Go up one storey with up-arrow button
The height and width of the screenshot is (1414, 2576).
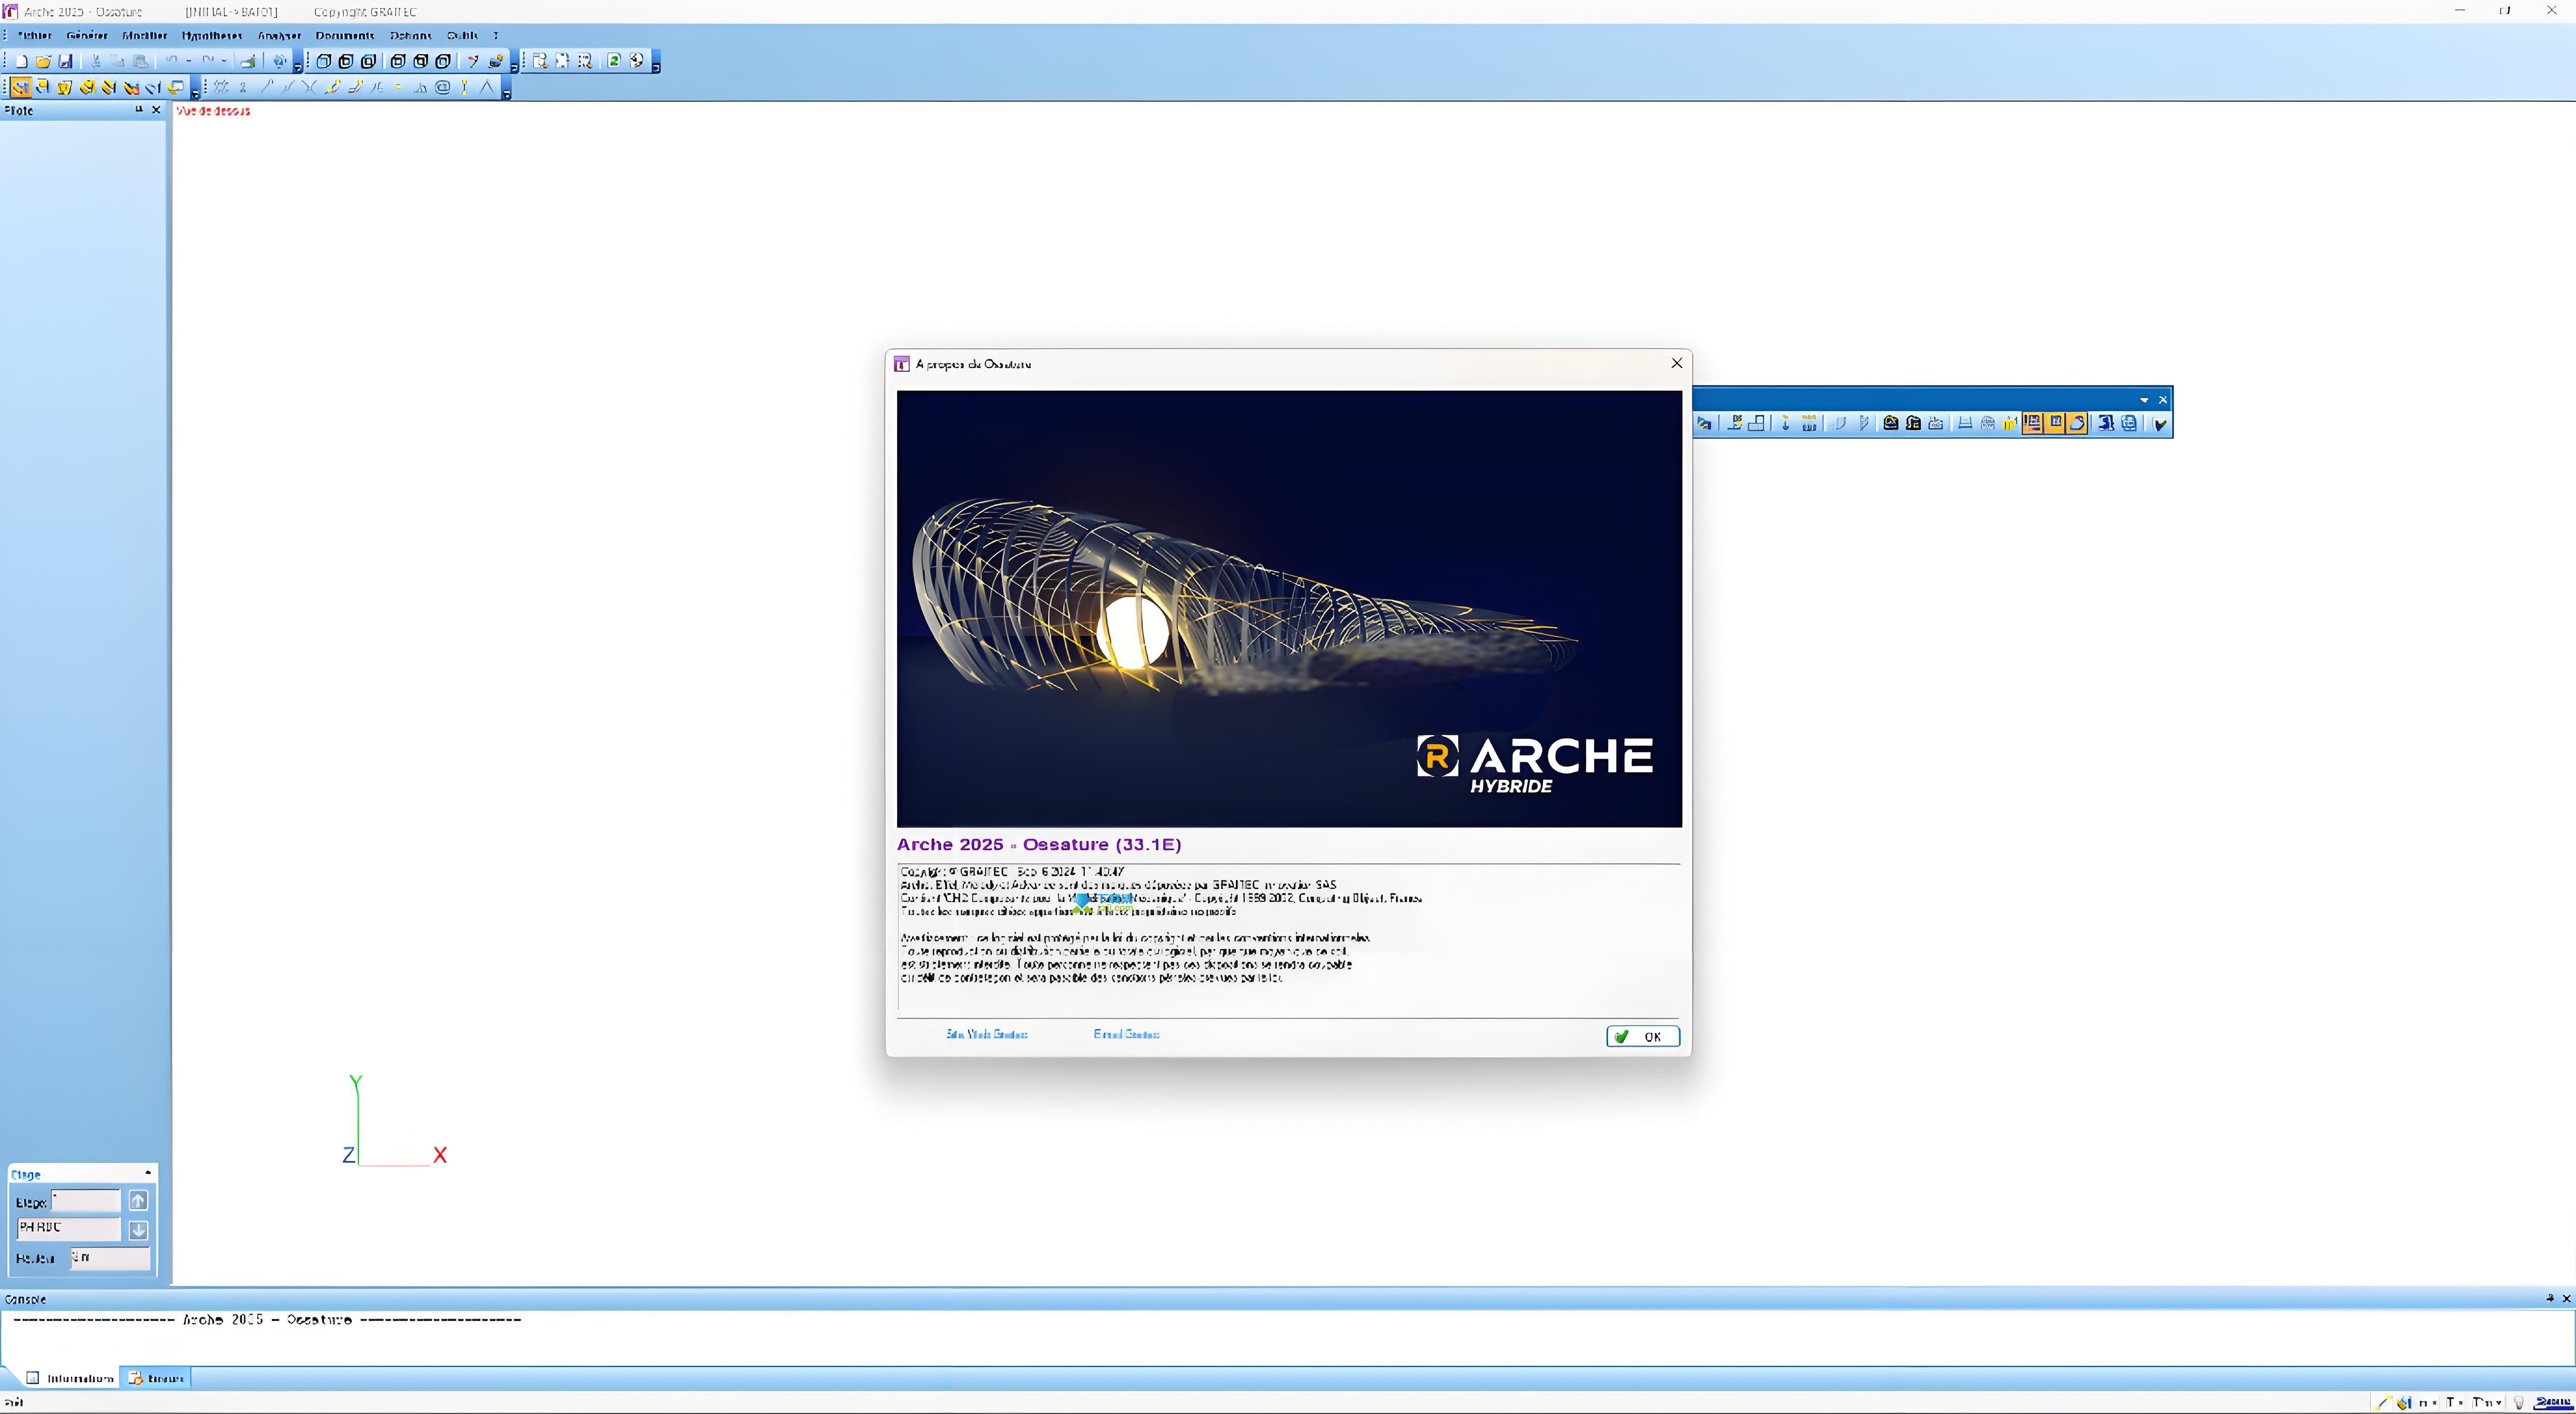(x=139, y=1200)
